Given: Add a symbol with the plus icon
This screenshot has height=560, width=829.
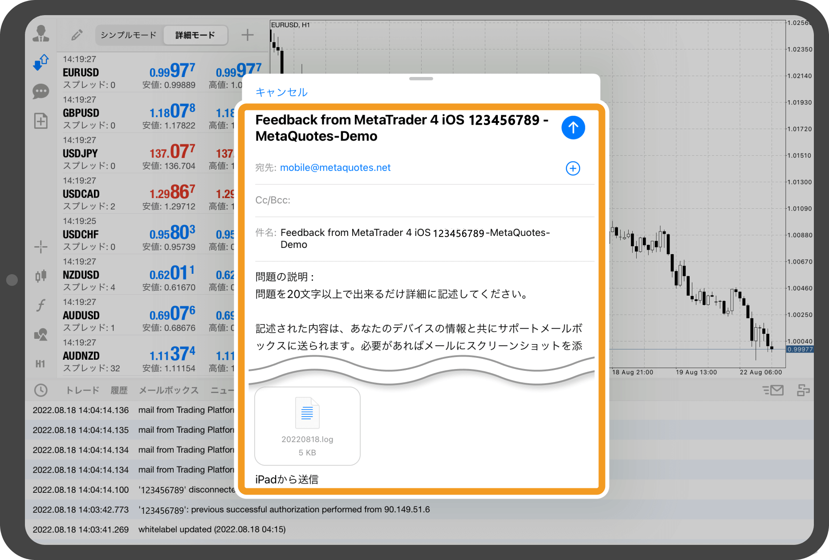Looking at the screenshot, I should [248, 35].
